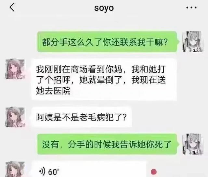Tap the text 她去医院 in long message
The width and height of the screenshot is (208, 177).
click(x=53, y=91)
